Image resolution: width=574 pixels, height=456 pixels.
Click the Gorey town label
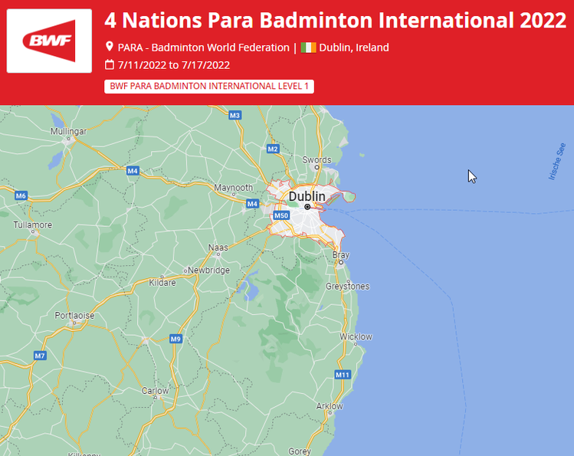tap(300, 451)
